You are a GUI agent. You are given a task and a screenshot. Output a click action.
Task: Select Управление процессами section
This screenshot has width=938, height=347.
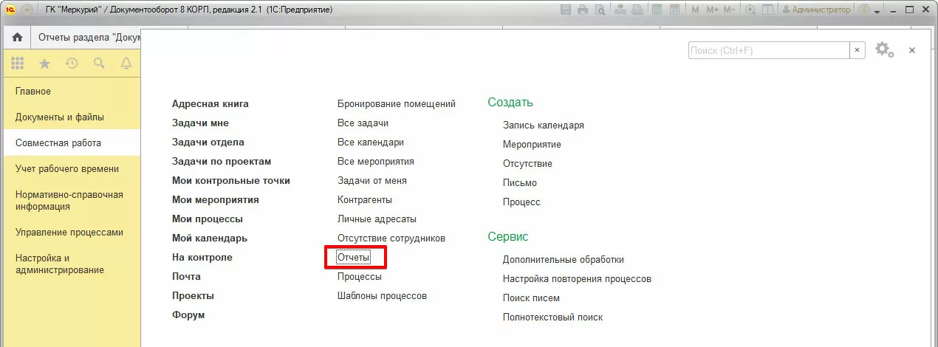(70, 233)
